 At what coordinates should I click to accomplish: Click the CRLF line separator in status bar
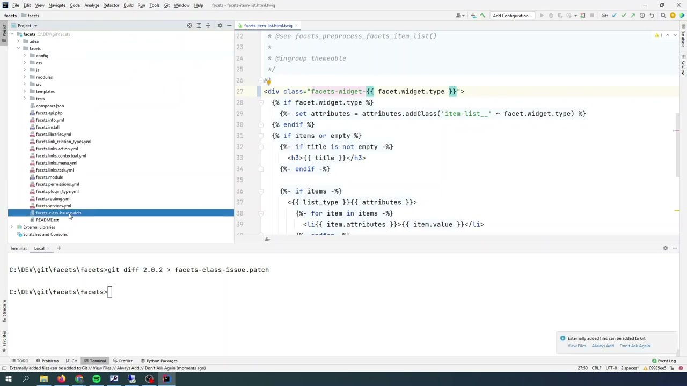(596, 368)
